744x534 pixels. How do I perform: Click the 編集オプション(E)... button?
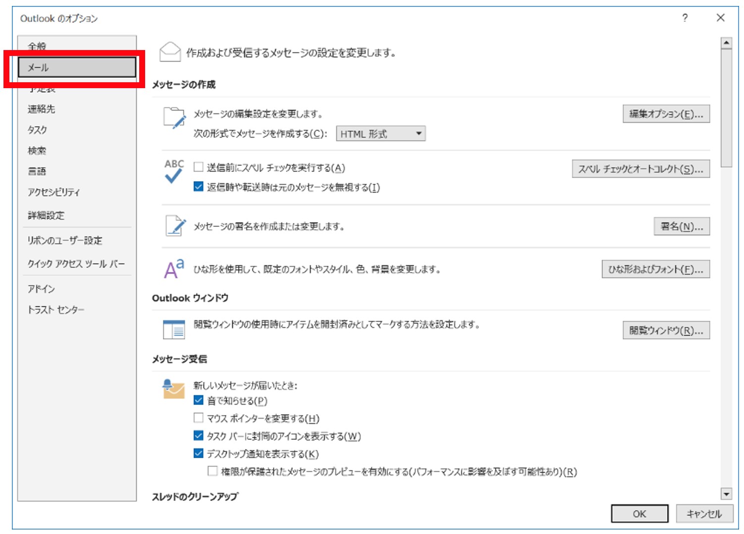click(x=666, y=114)
